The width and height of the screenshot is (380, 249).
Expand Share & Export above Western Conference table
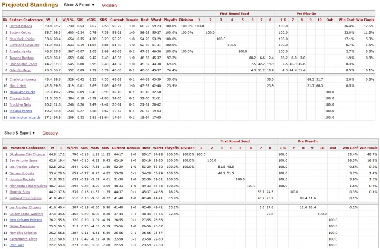tap(20, 133)
